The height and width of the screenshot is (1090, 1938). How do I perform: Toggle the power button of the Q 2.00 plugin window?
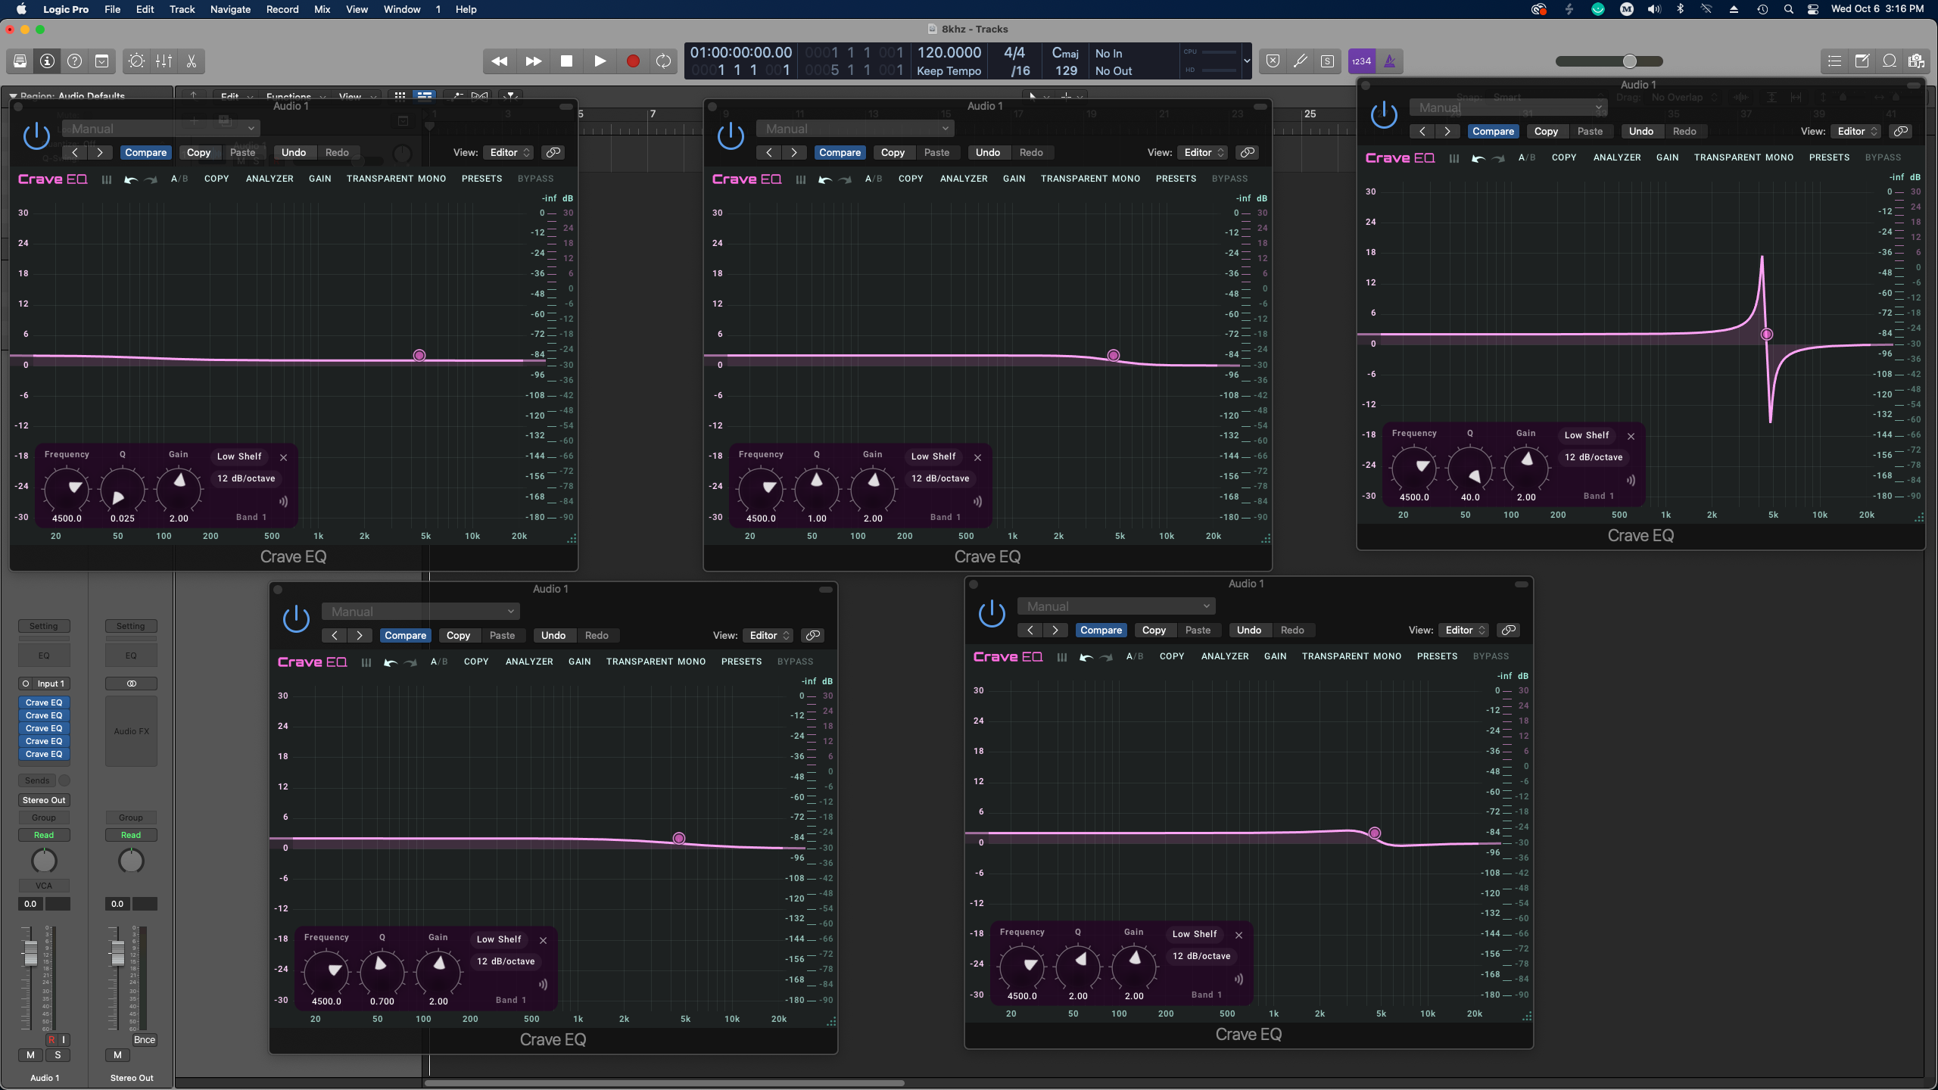coord(992,614)
